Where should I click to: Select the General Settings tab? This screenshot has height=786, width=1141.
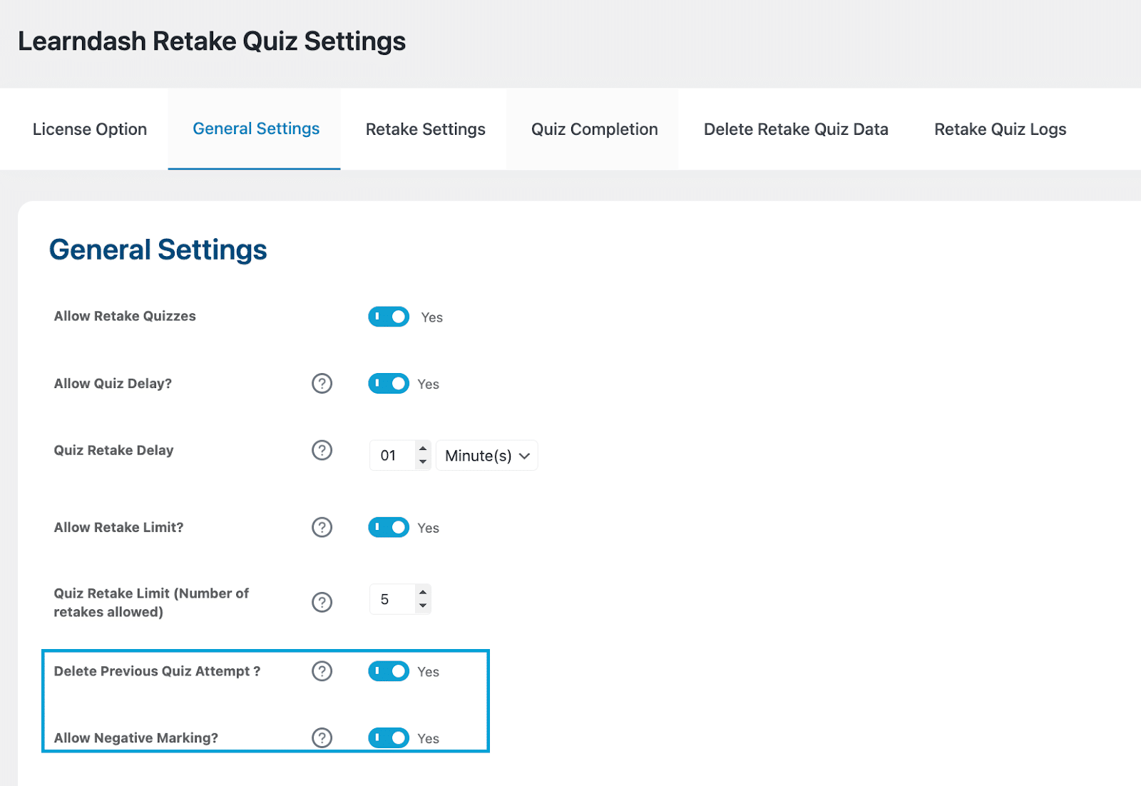(x=256, y=128)
